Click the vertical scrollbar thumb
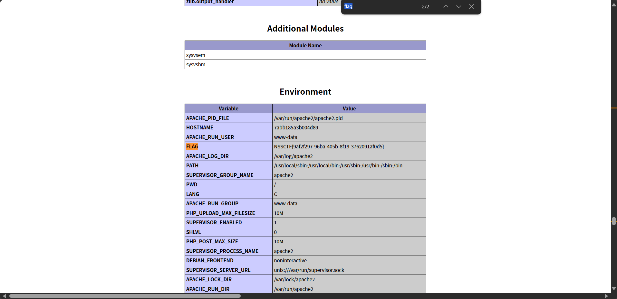 pyautogui.click(x=614, y=221)
